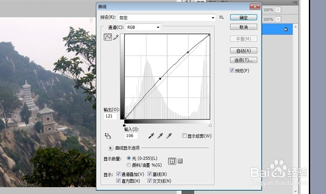Open the panel flyout menu at top right

pos(295,2)
